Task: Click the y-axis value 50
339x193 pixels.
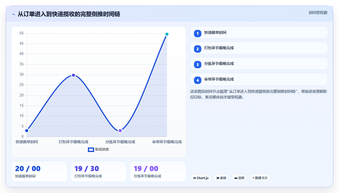Action: coord(21,33)
